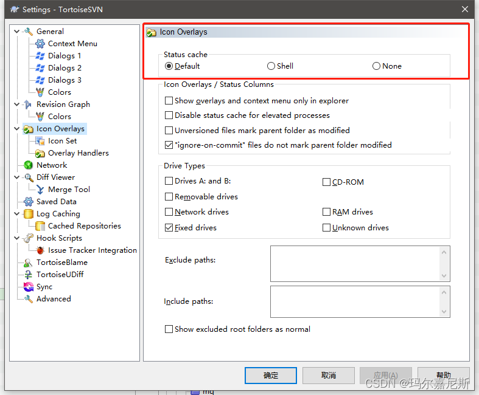The width and height of the screenshot is (479, 395).
Task: Click the Icon Overlays folder icon in the tree
Action: (29, 129)
